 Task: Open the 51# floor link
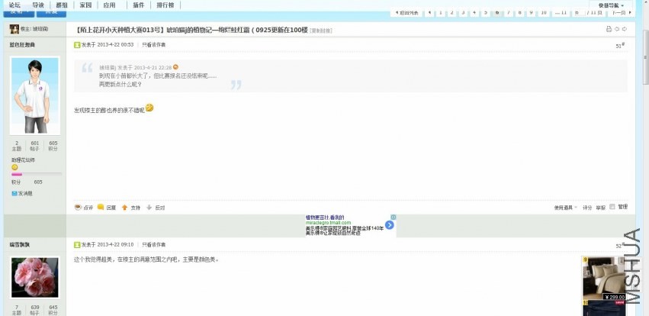click(x=620, y=46)
